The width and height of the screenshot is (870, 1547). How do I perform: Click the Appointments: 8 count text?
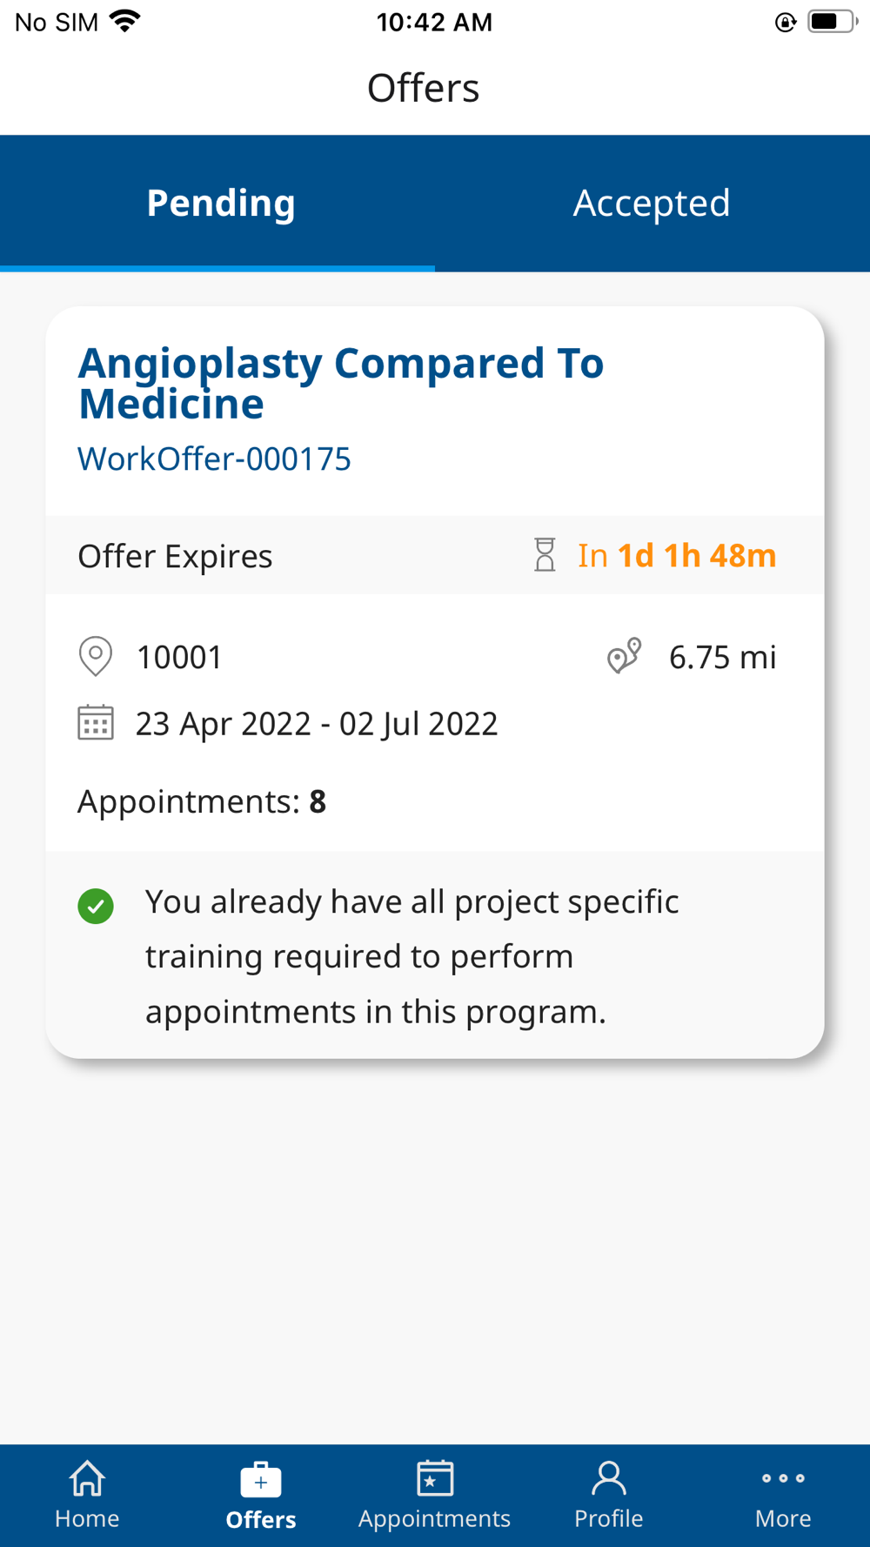[x=202, y=801]
